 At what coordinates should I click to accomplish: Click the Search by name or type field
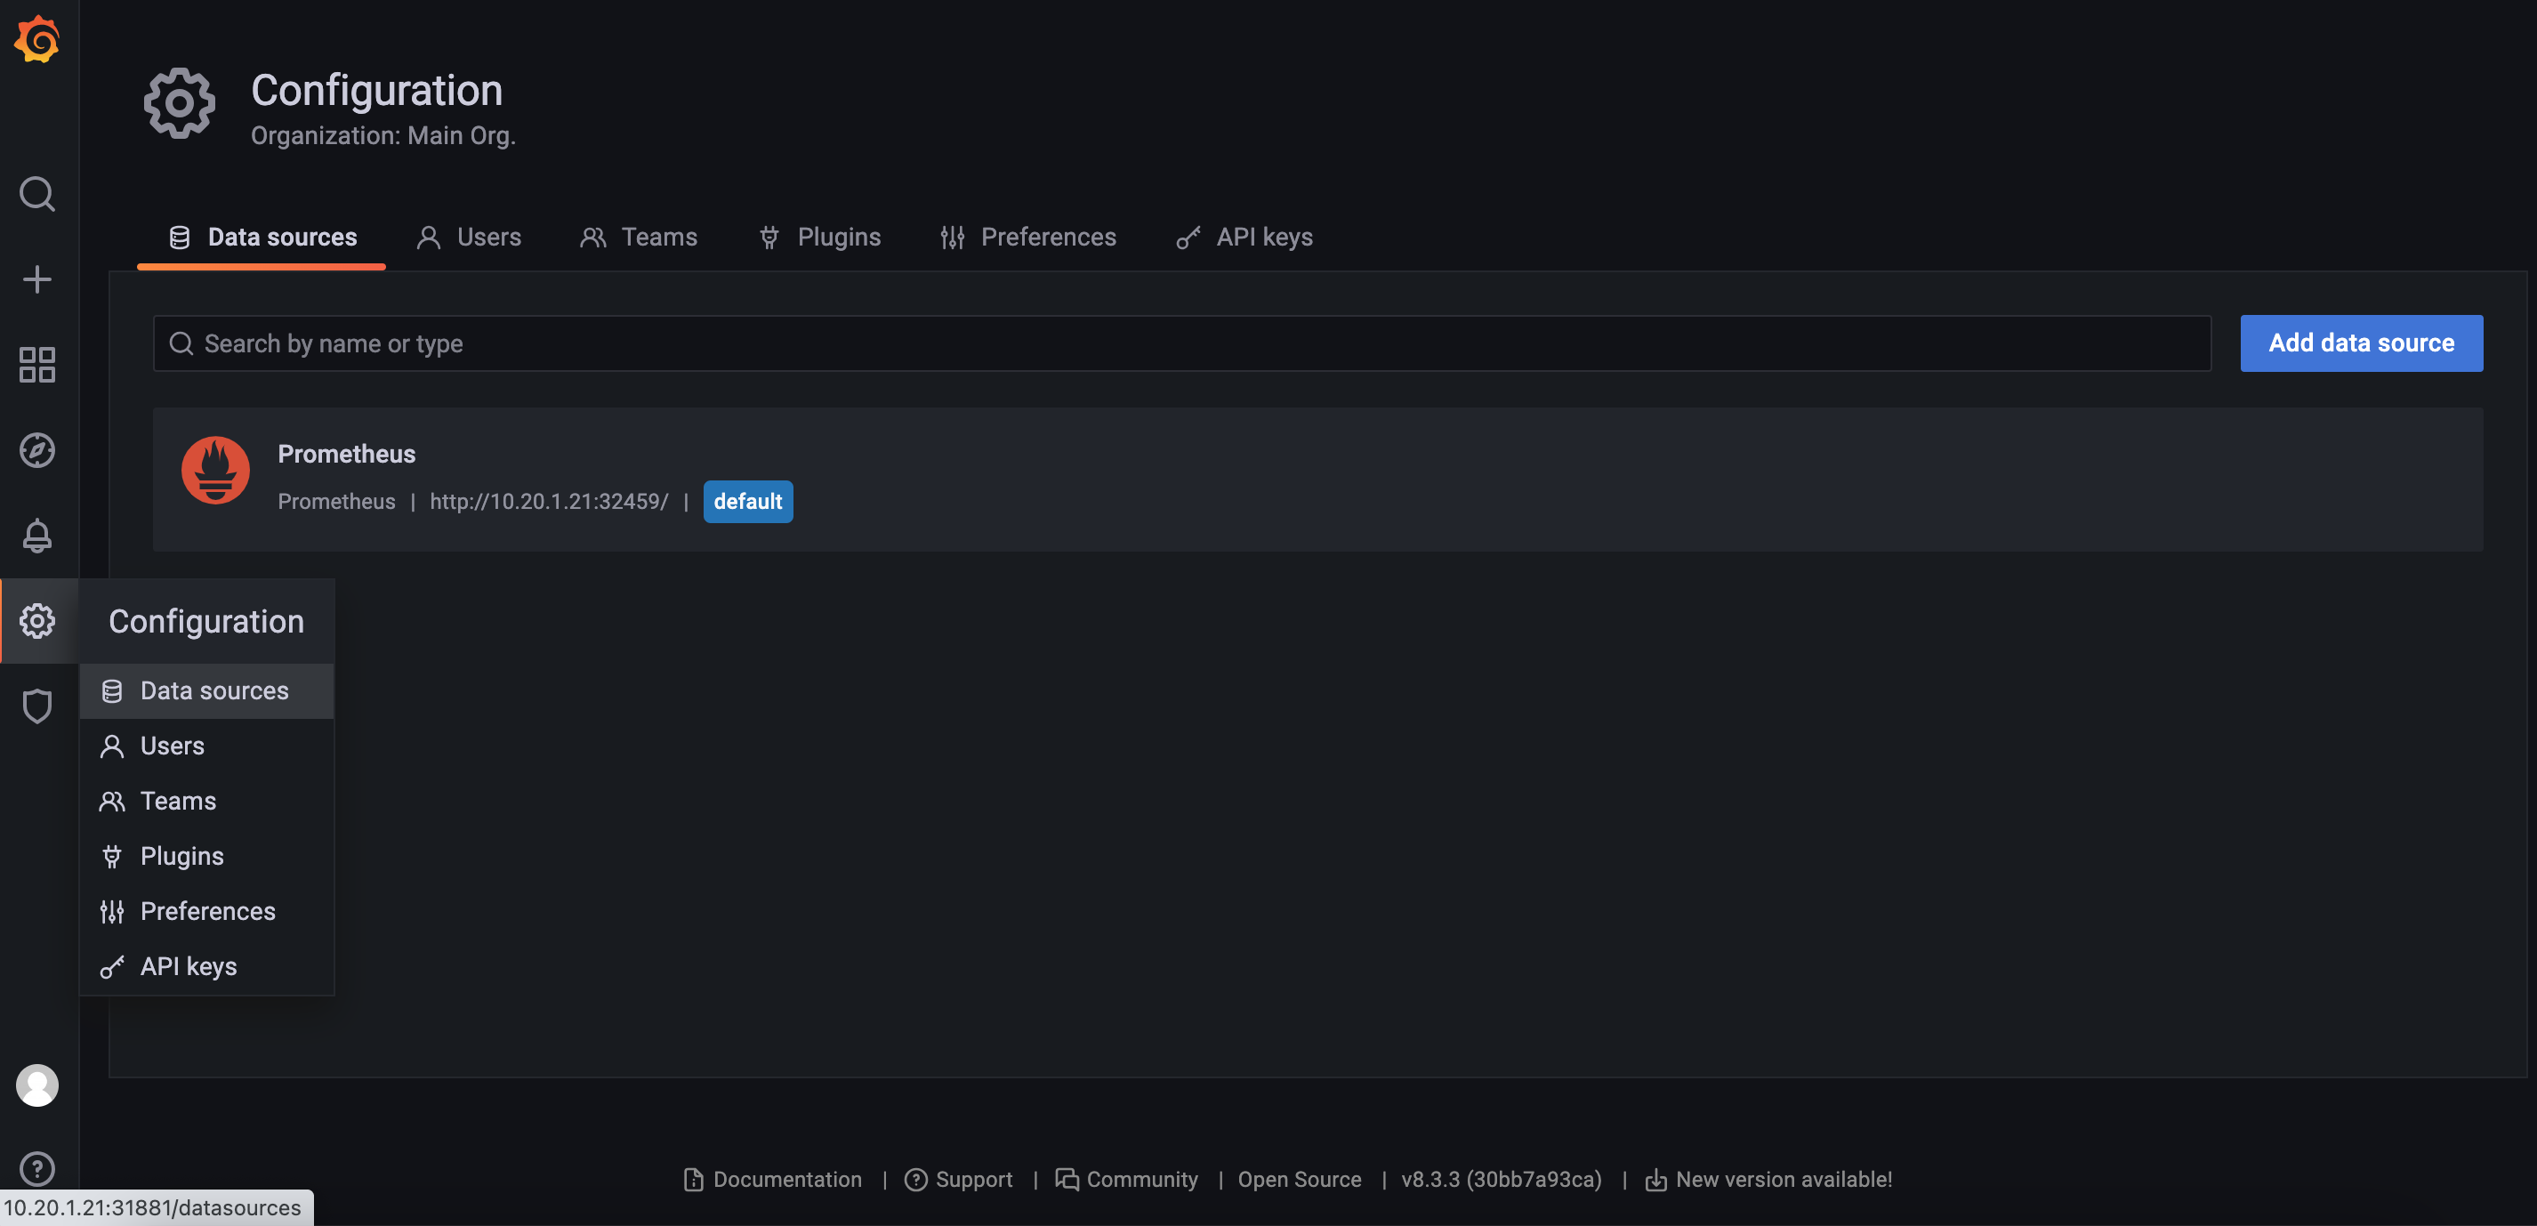click(x=1182, y=343)
